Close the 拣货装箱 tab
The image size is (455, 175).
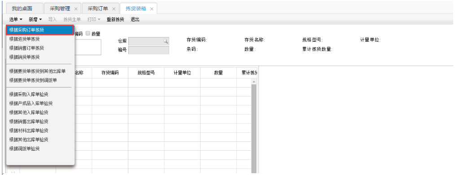[152, 9]
